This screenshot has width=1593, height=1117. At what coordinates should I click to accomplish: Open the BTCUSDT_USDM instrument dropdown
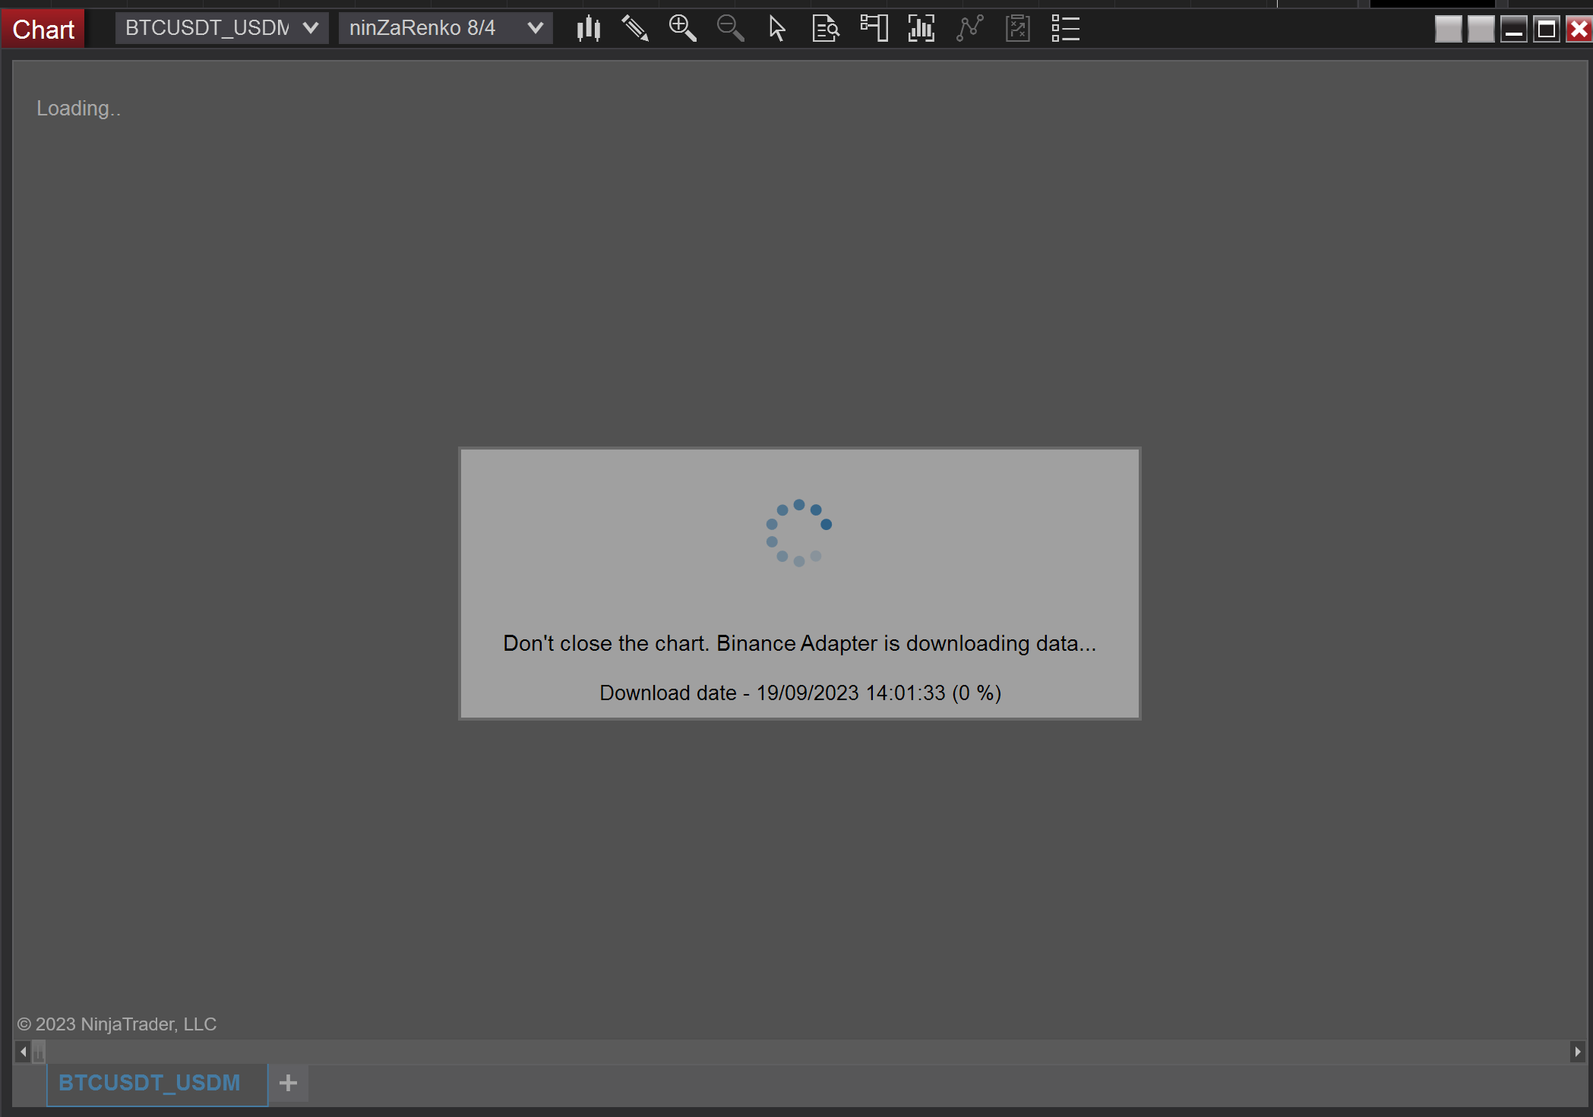tap(221, 28)
